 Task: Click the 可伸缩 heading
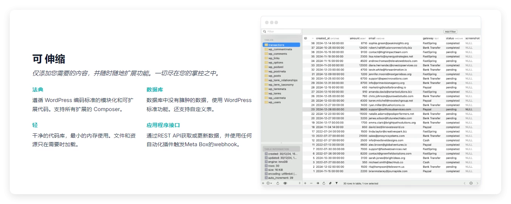(49, 59)
